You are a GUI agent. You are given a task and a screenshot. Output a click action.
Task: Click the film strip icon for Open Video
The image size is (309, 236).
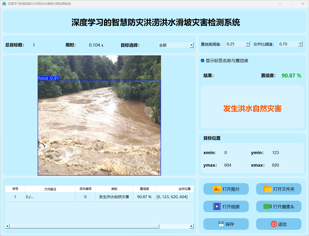(217, 206)
